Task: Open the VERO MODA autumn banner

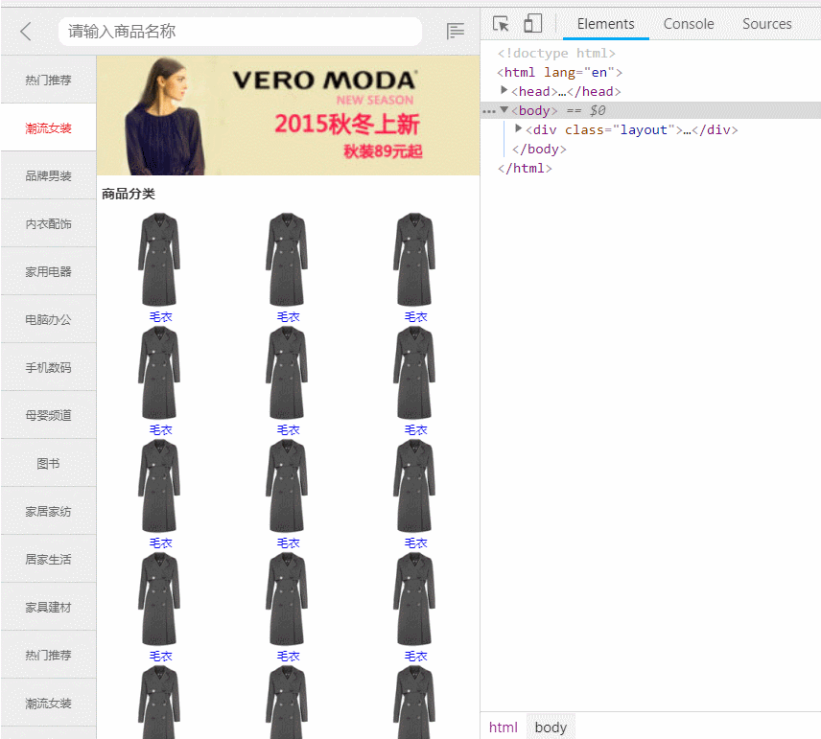Action: point(288,115)
